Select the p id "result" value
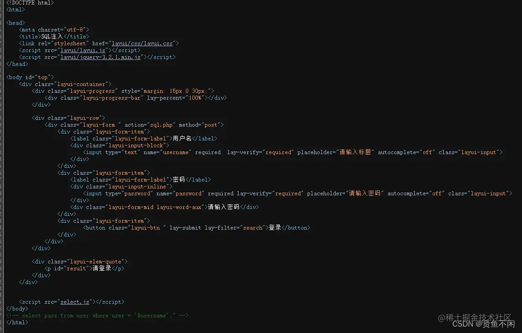This screenshot has height=333, width=522. (x=76, y=269)
